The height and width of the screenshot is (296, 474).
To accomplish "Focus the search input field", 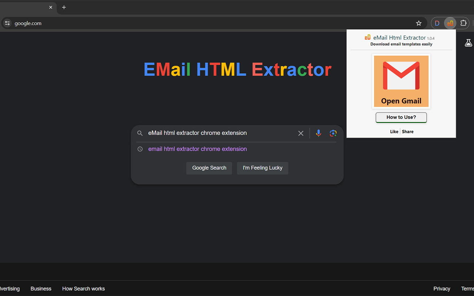I will coord(220,133).
